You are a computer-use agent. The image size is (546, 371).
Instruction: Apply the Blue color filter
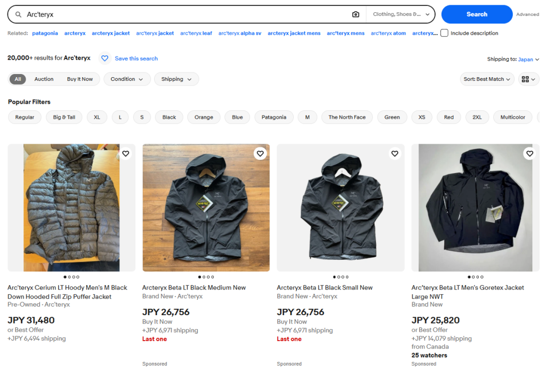point(237,117)
